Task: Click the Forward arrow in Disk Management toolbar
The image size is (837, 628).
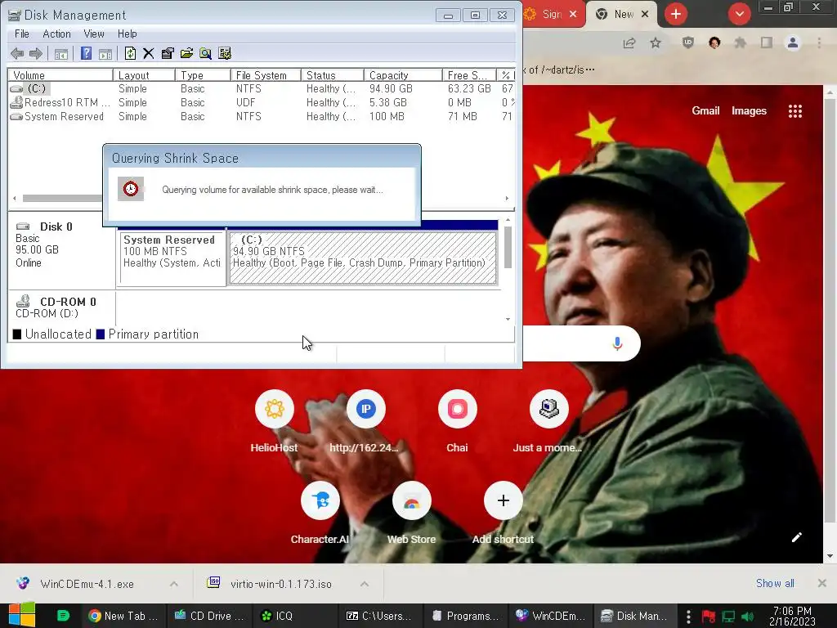Action: coord(36,53)
